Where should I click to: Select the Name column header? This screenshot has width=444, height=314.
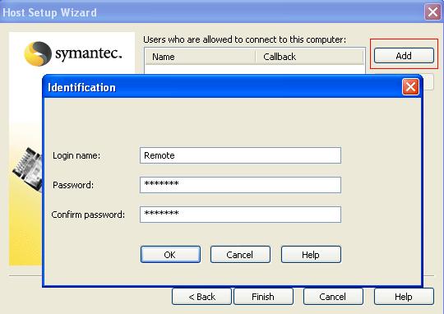(201, 57)
